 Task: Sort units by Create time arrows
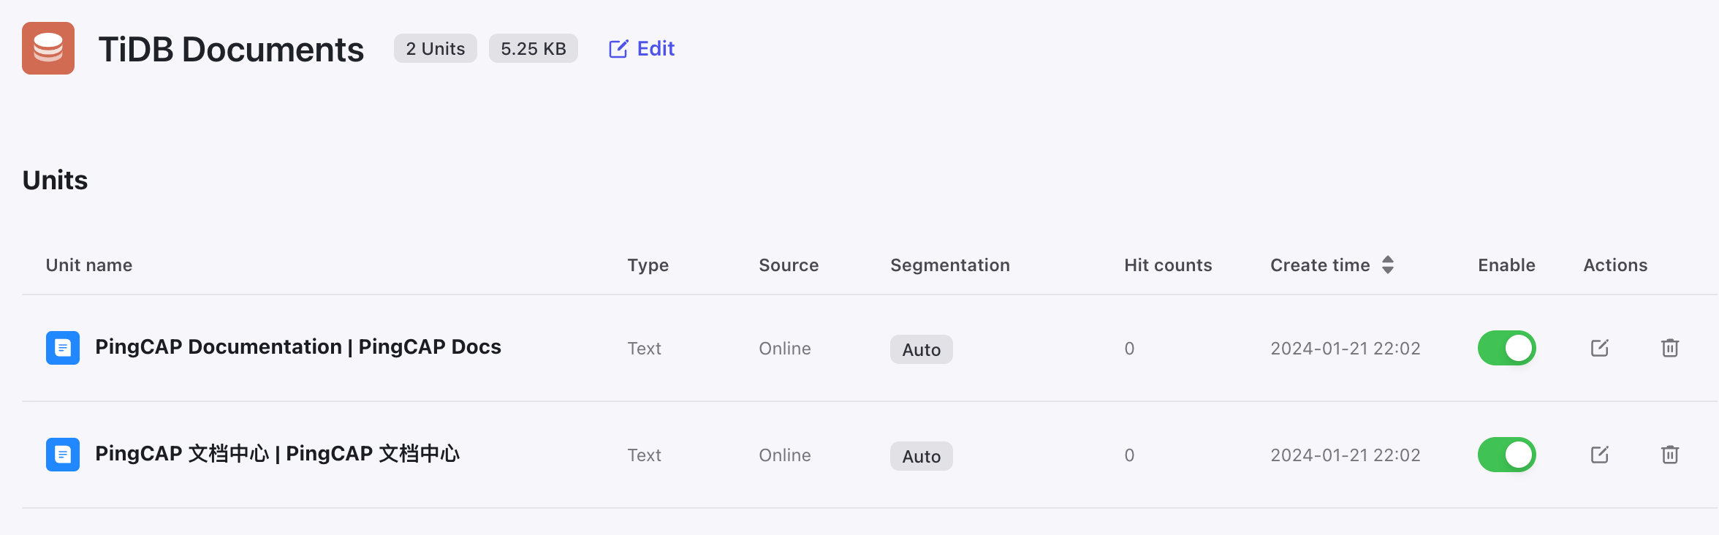(x=1388, y=265)
